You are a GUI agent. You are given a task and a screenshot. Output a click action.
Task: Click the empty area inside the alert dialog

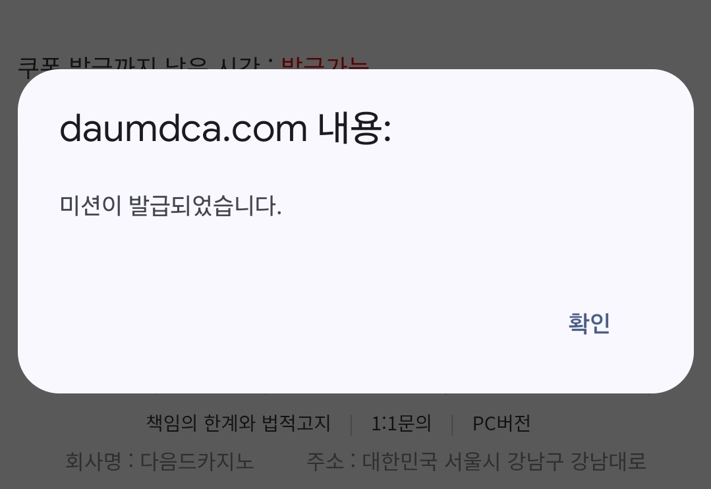point(356,263)
